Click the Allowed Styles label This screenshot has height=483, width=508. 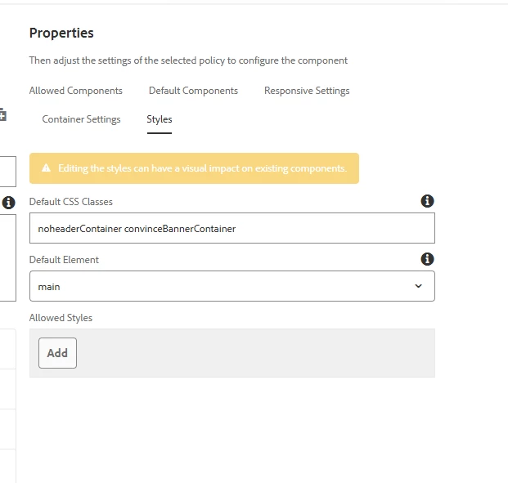61,318
